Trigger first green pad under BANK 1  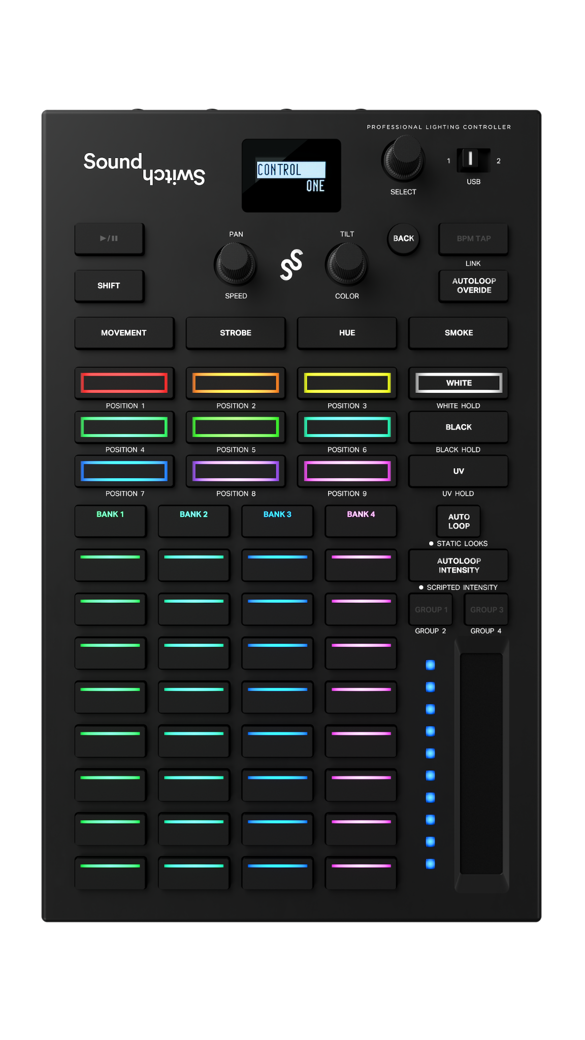(110, 565)
